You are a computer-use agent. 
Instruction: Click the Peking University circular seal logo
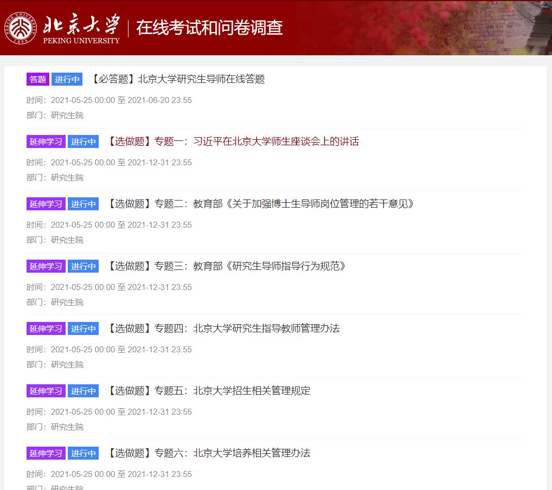21,28
